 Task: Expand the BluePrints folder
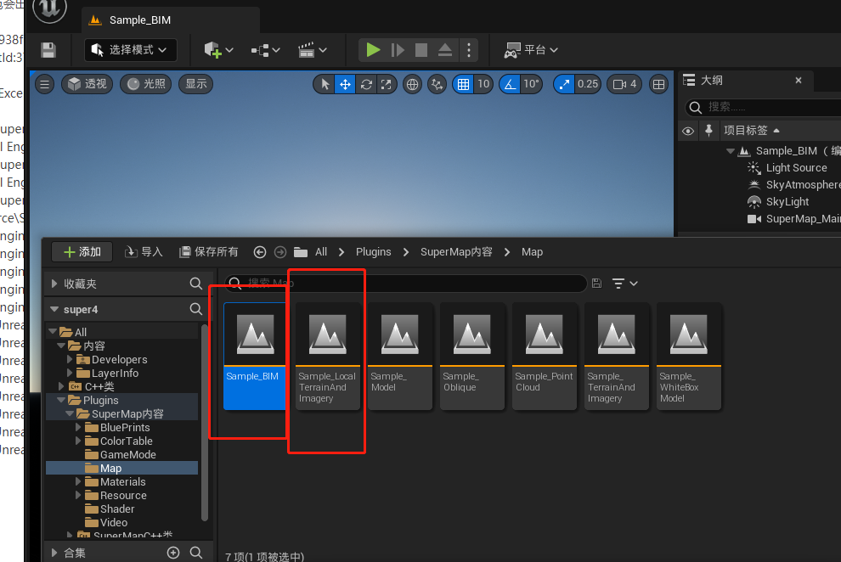coord(78,427)
